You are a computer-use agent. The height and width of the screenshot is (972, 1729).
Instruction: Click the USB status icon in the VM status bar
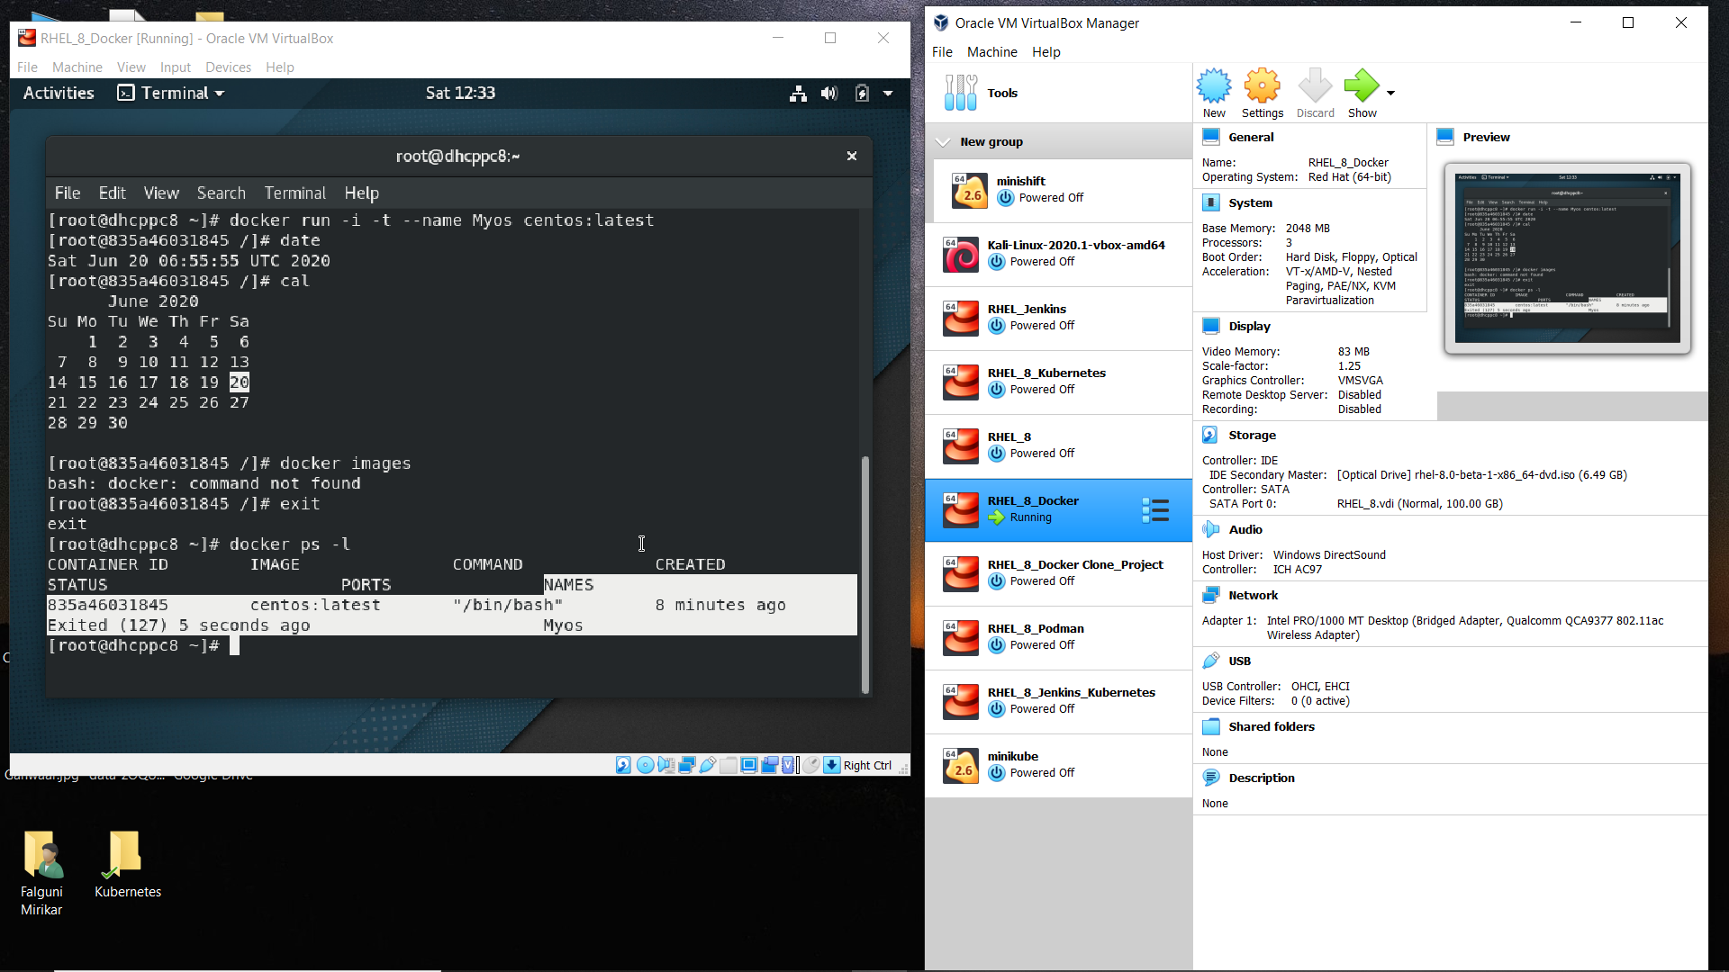[708, 765]
